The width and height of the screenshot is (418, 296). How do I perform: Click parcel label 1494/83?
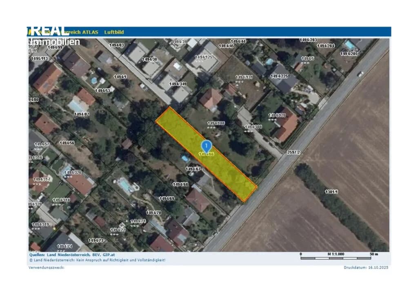tap(116, 45)
